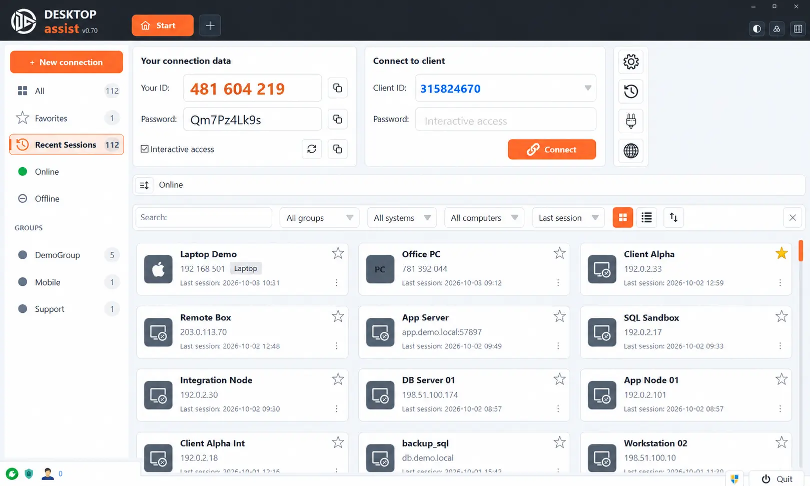This screenshot has width=810, height=486.
Task: Open the settings gear icon
Action: click(631, 62)
